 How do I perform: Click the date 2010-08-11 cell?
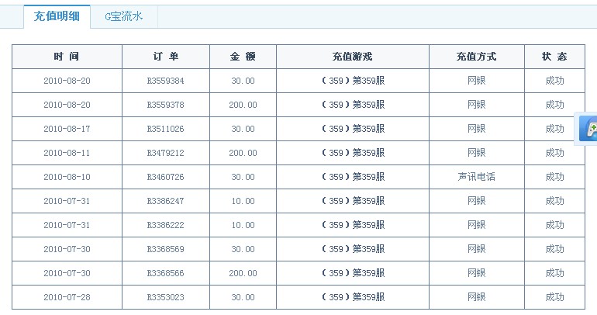tap(67, 153)
